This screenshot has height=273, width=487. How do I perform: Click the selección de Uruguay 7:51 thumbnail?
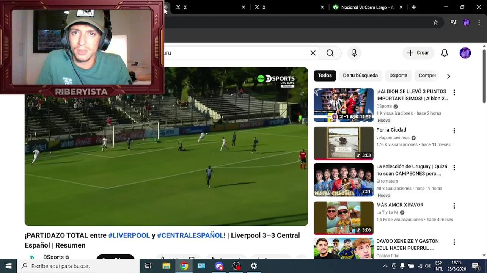click(x=344, y=180)
